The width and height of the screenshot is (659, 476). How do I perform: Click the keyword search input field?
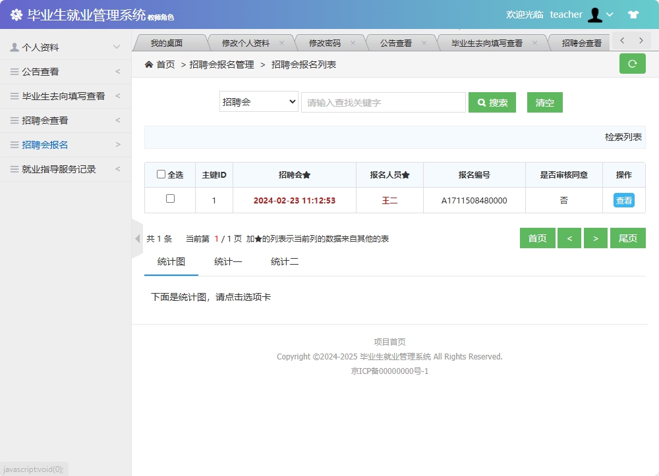tap(384, 102)
